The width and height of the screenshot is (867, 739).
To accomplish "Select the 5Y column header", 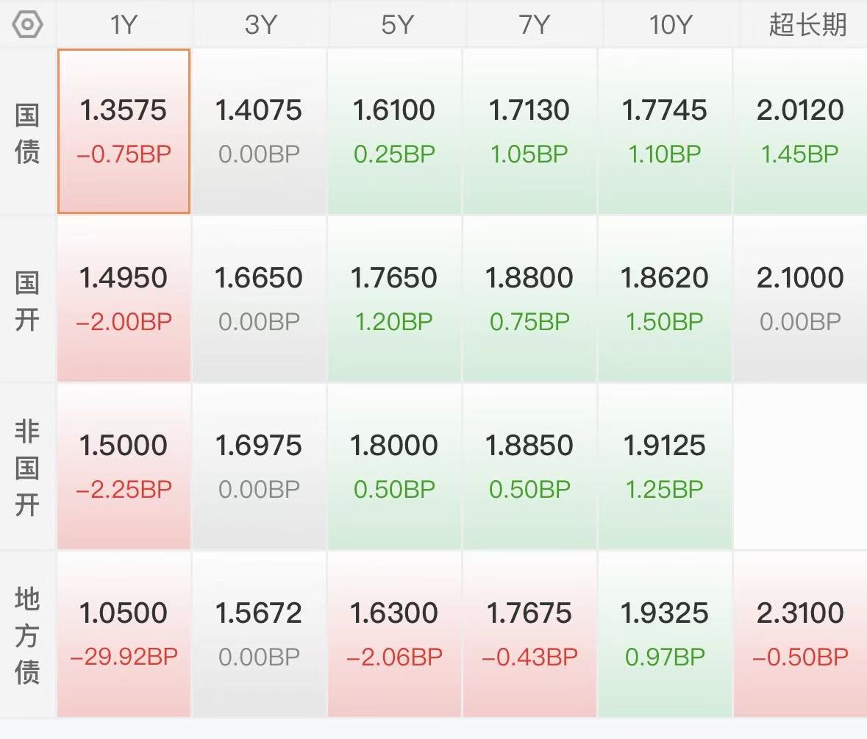I will coord(397,24).
